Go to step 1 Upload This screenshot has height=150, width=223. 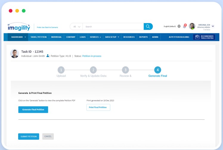pos(61,70)
